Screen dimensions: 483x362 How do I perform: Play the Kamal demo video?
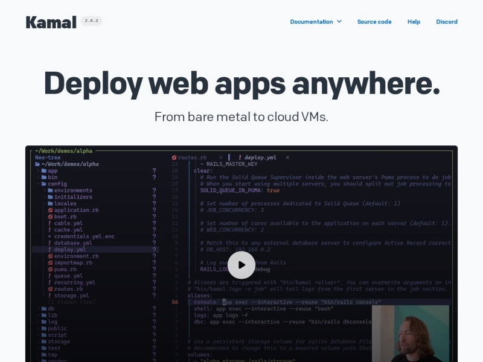241,265
